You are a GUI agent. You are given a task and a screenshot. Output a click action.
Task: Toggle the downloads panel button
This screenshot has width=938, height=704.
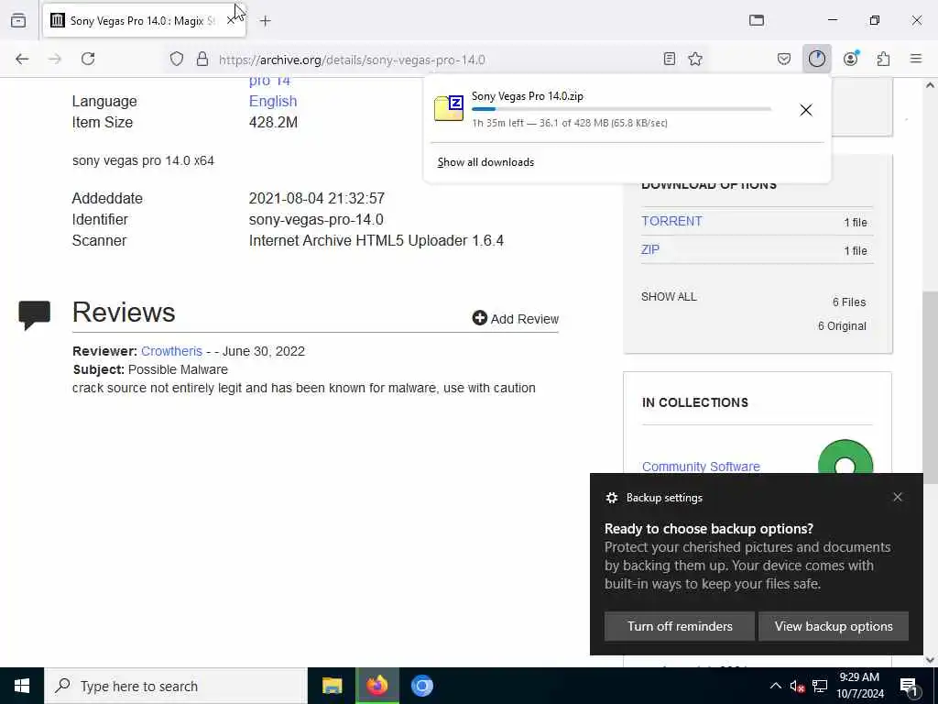[816, 59]
